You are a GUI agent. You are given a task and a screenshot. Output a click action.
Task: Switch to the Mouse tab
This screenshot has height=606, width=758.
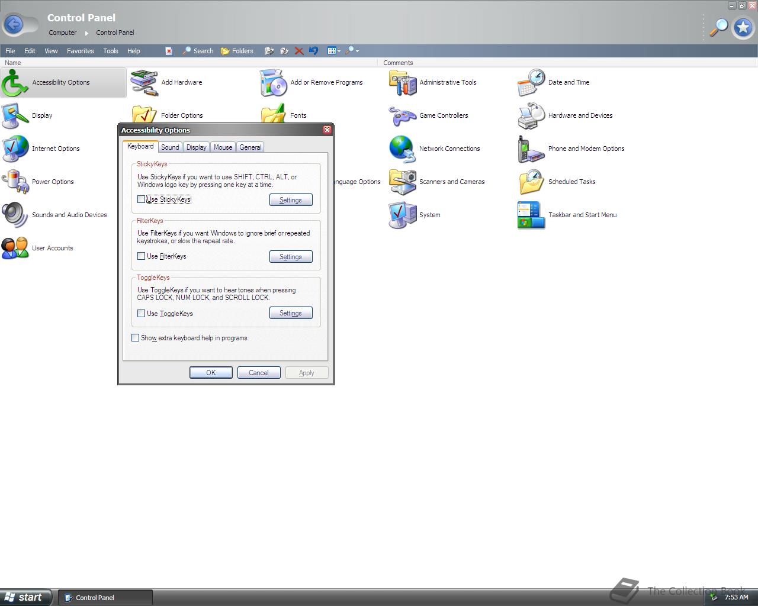coord(223,147)
